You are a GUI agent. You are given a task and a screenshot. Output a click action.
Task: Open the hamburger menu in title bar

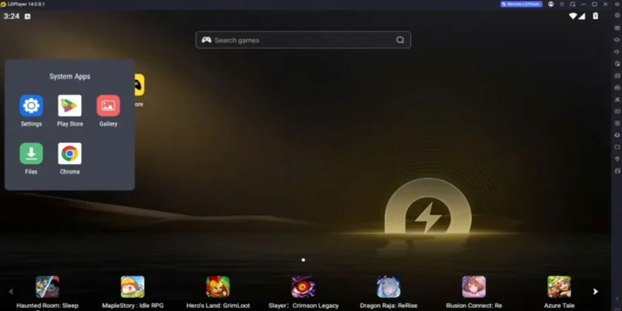[x=562, y=4]
